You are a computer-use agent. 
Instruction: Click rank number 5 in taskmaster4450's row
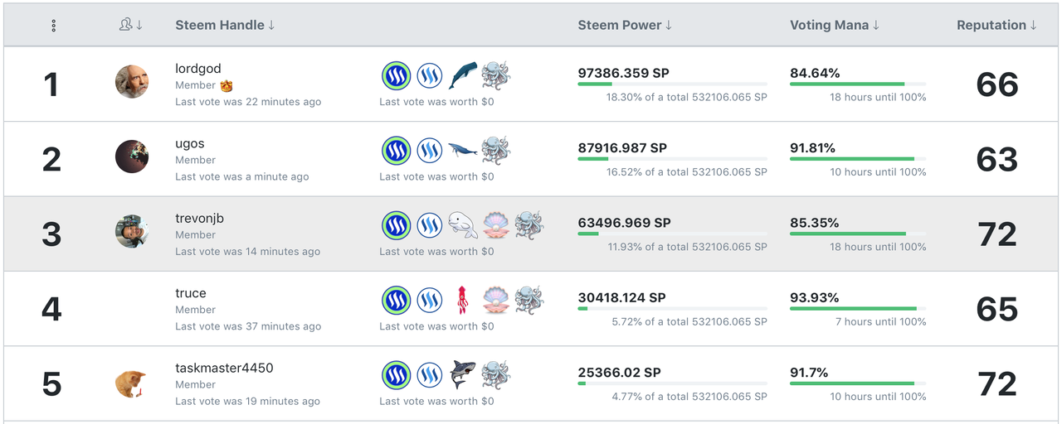click(51, 384)
